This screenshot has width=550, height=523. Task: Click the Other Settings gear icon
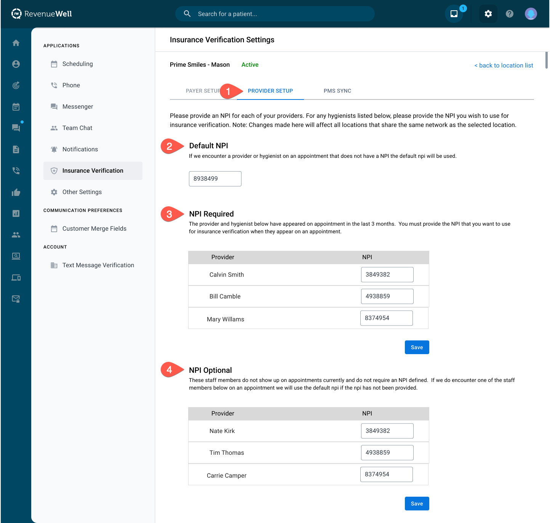pos(54,192)
